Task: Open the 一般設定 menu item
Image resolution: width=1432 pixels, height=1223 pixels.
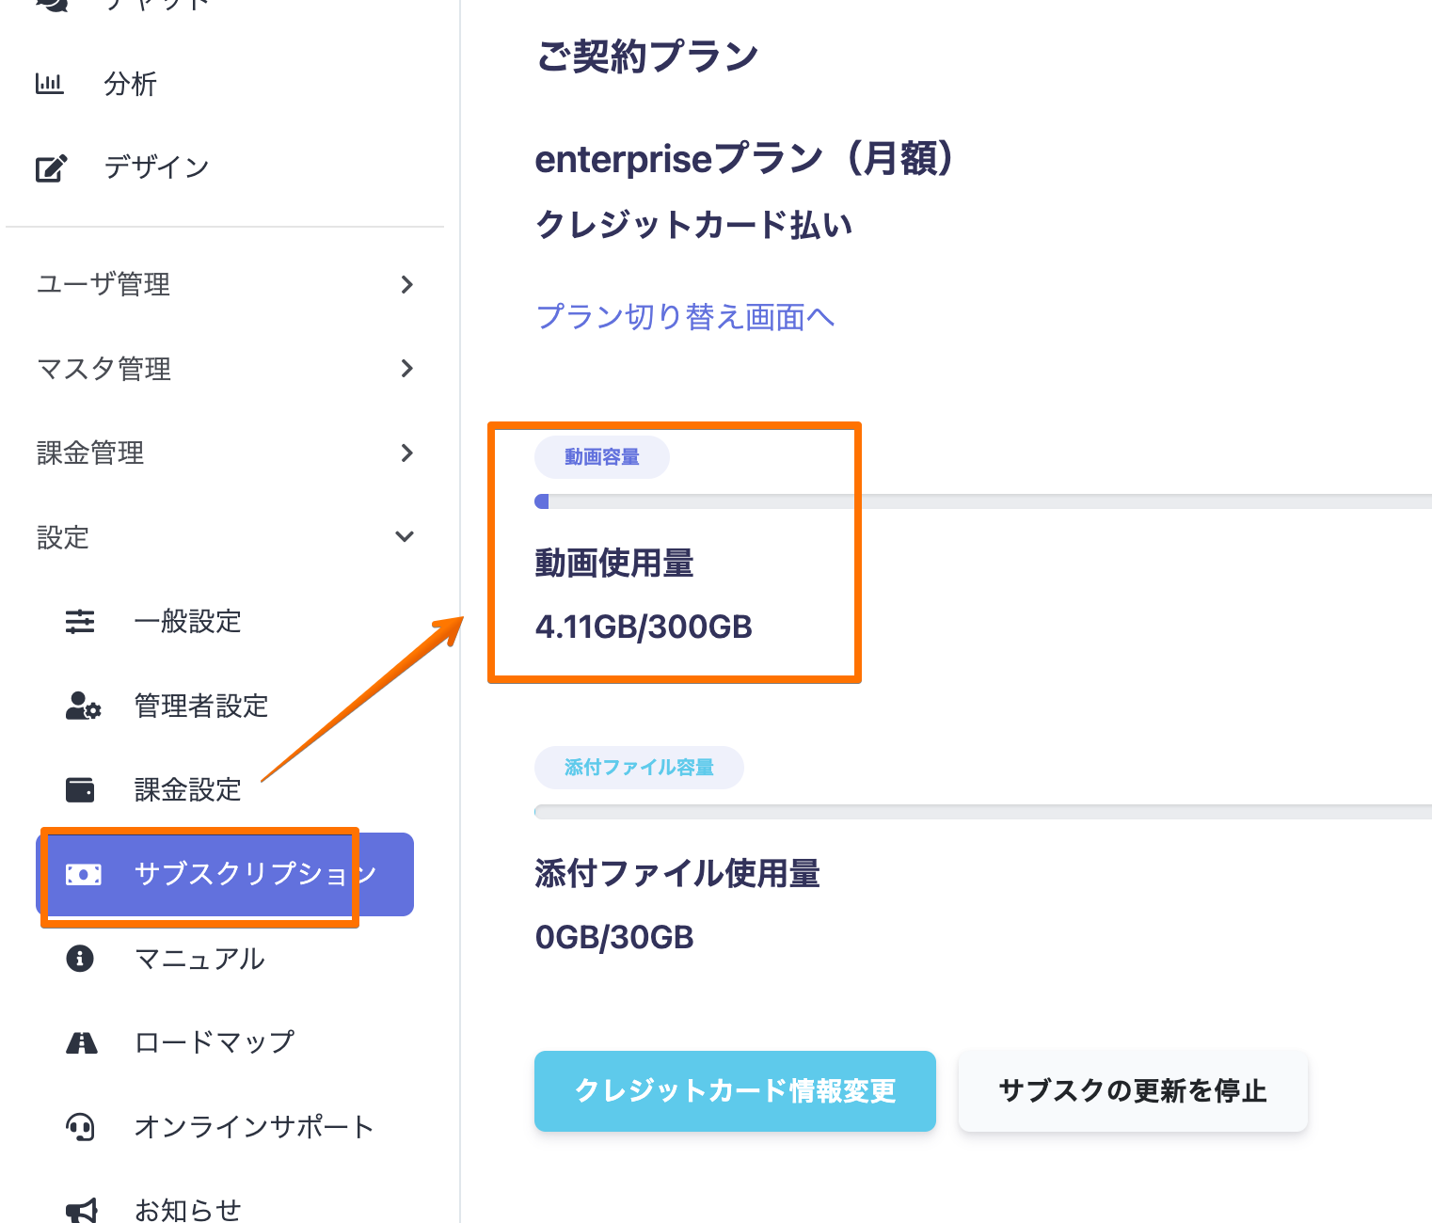Action: point(187,621)
